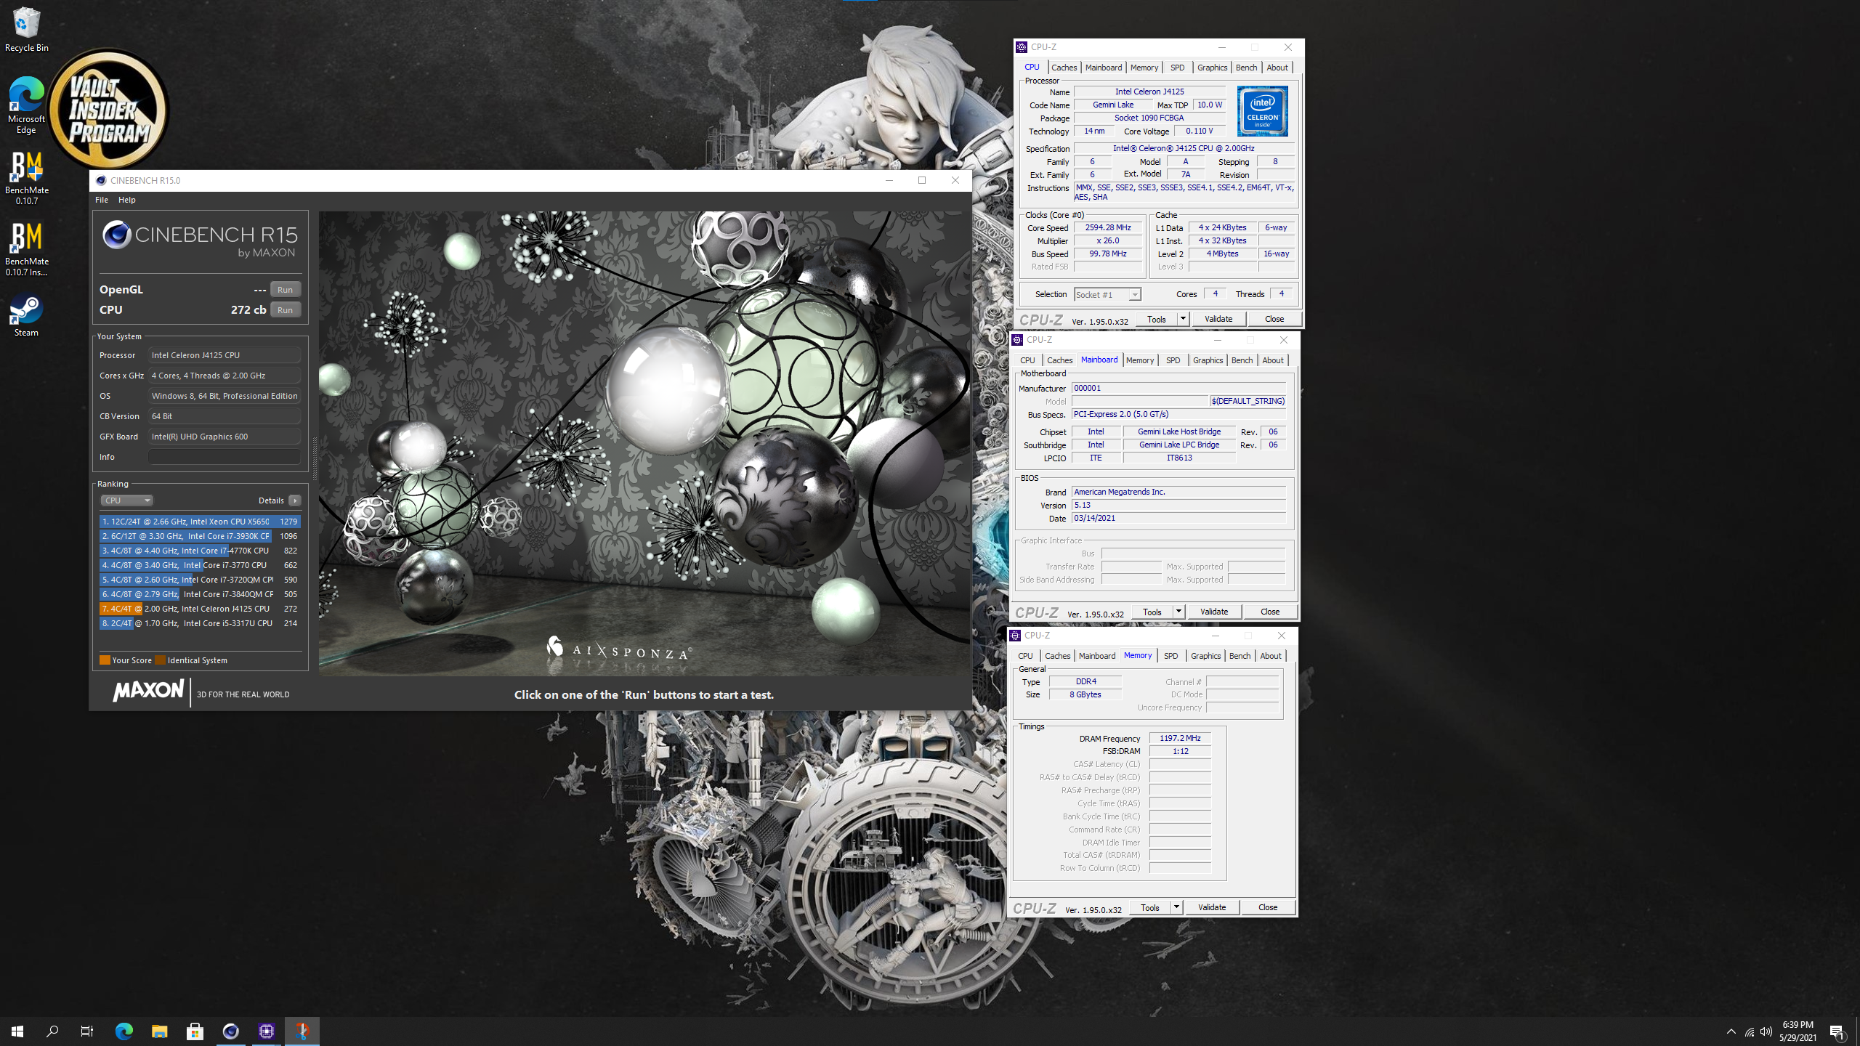Run the OpenGL benchmark
This screenshot has width=1860, height=1046.
[286, 289]
